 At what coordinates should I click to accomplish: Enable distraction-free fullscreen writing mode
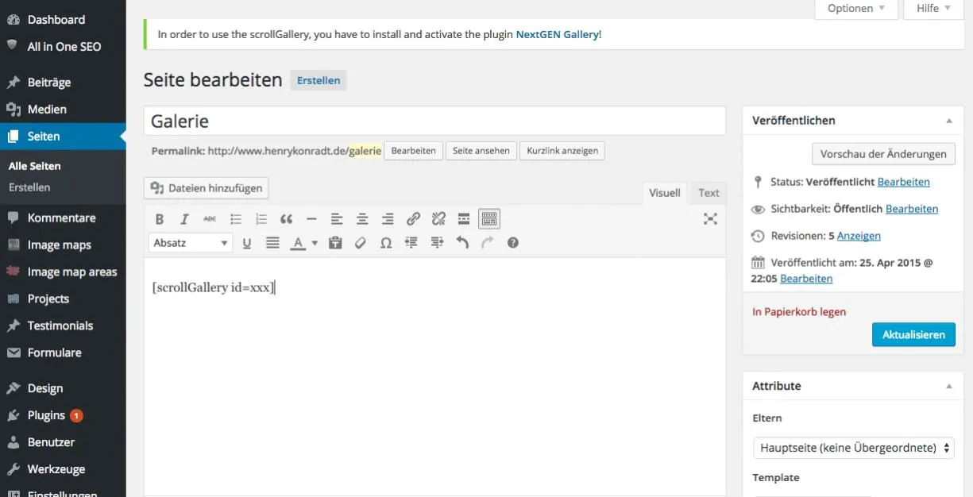[710, 219]
